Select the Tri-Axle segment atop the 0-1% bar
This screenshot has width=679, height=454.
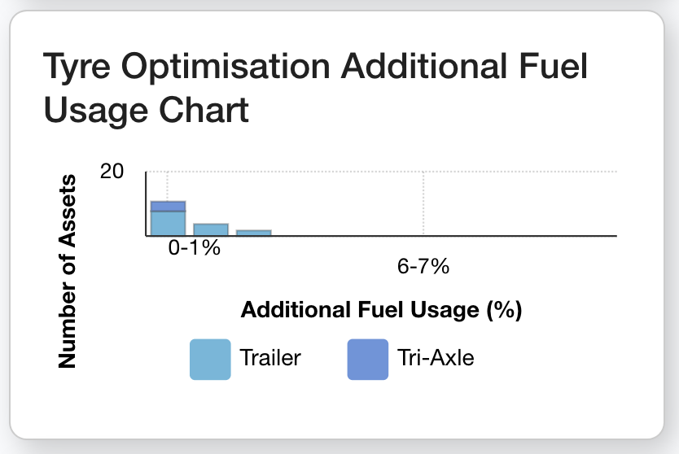(168, 206)
